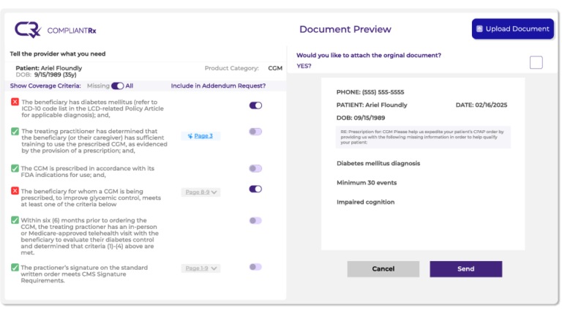Click the Upload Document button
Screen dimensions: 562x316
(512, 29)
